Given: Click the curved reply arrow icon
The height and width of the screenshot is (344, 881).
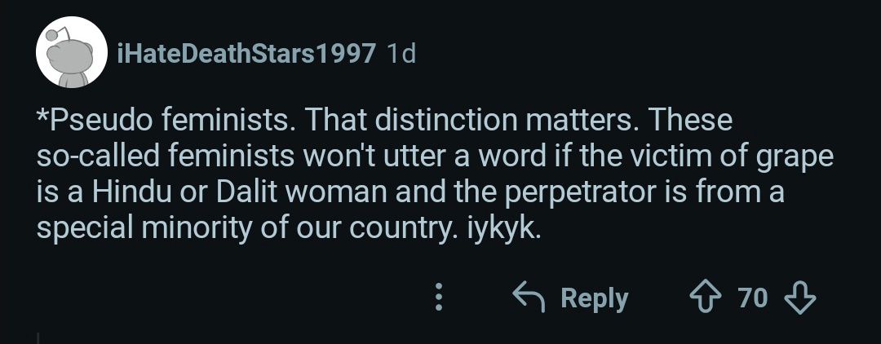Looking at the screenshot, I should [528, 298].
